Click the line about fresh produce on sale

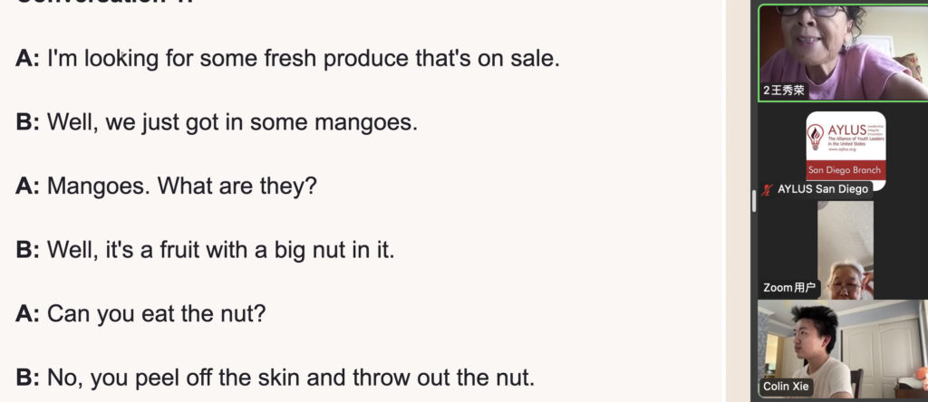point(288,59)
